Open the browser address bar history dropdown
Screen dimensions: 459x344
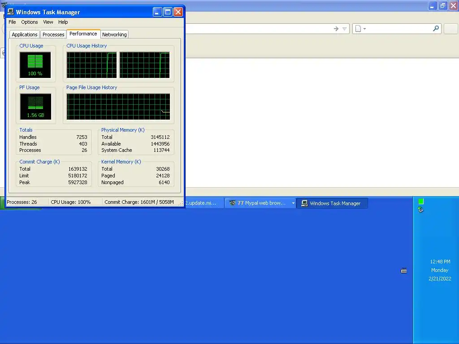(345, 29)
